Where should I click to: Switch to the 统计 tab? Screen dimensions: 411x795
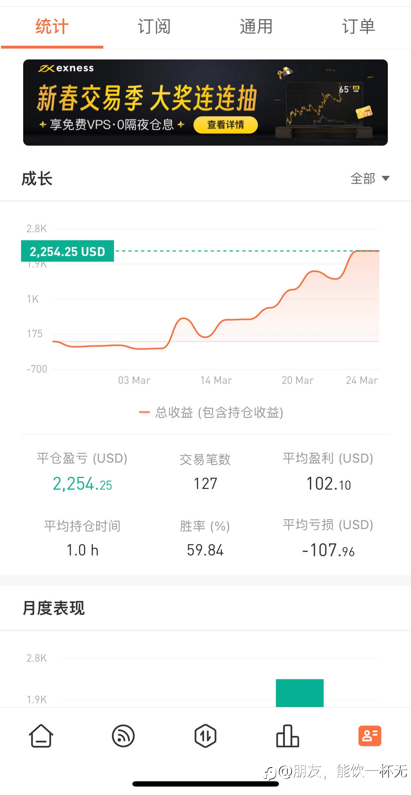click(52, 27)
